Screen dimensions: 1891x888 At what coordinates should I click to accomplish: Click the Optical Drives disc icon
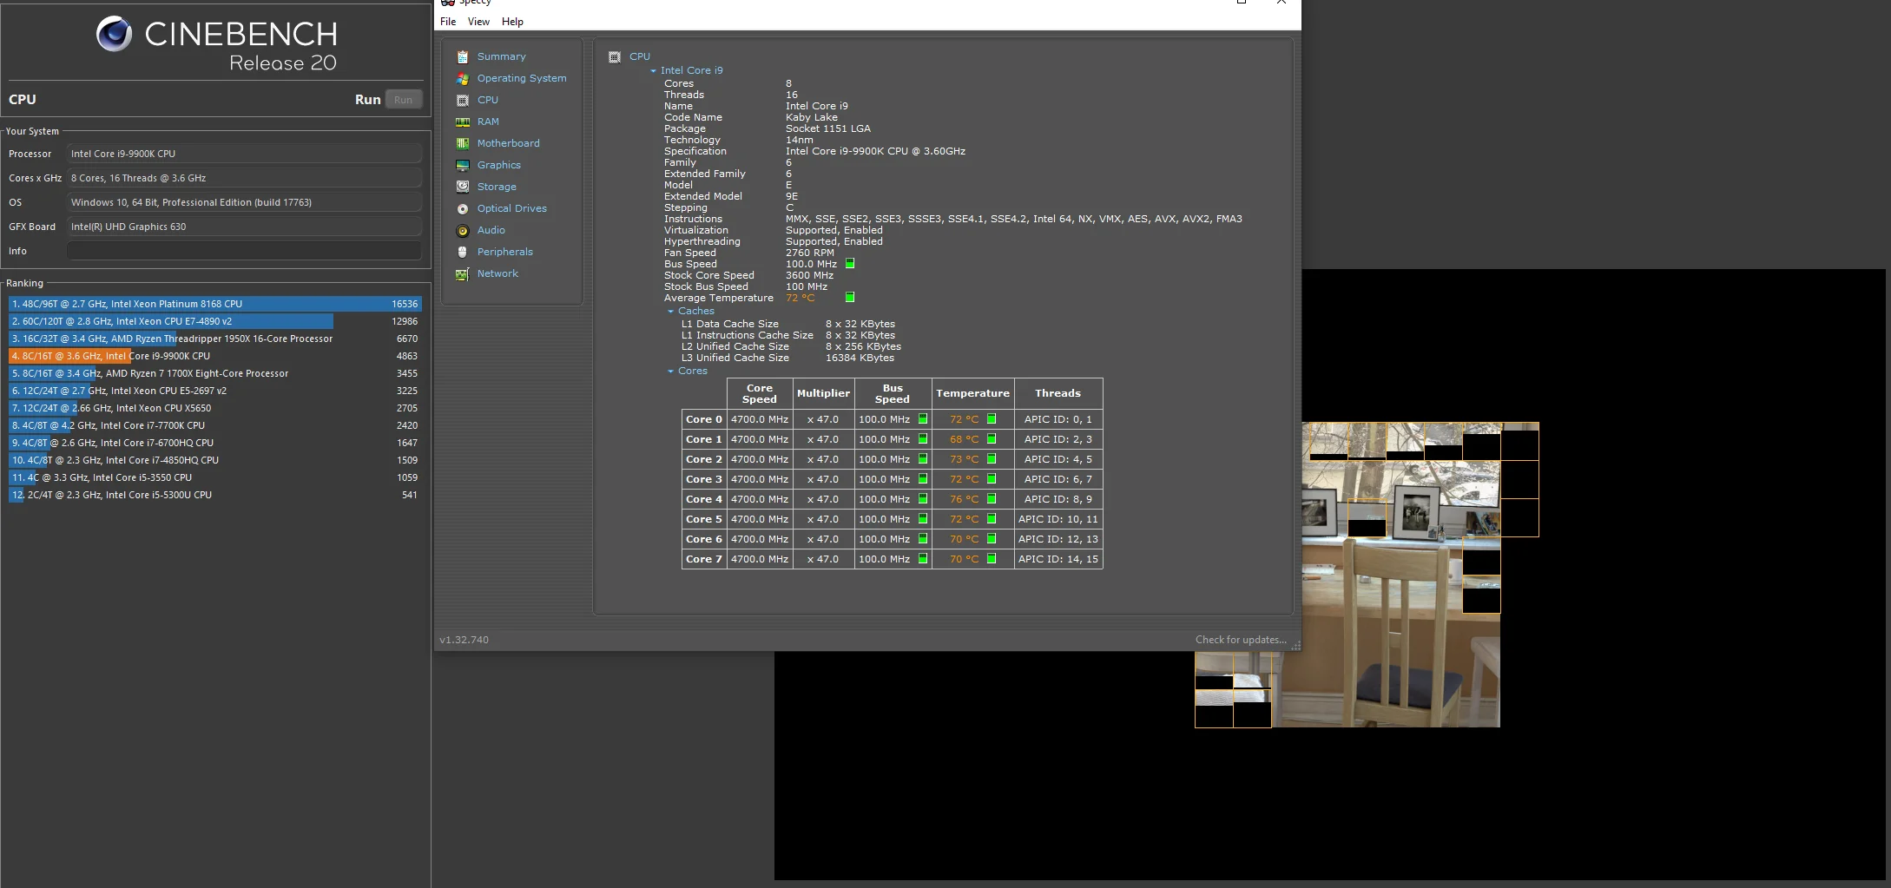coord(463,208)
